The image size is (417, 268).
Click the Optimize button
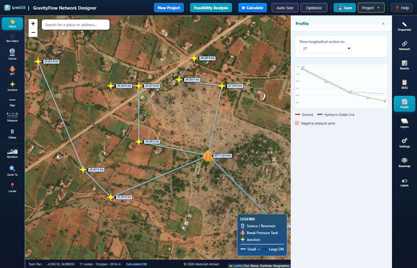click(314, 8)
